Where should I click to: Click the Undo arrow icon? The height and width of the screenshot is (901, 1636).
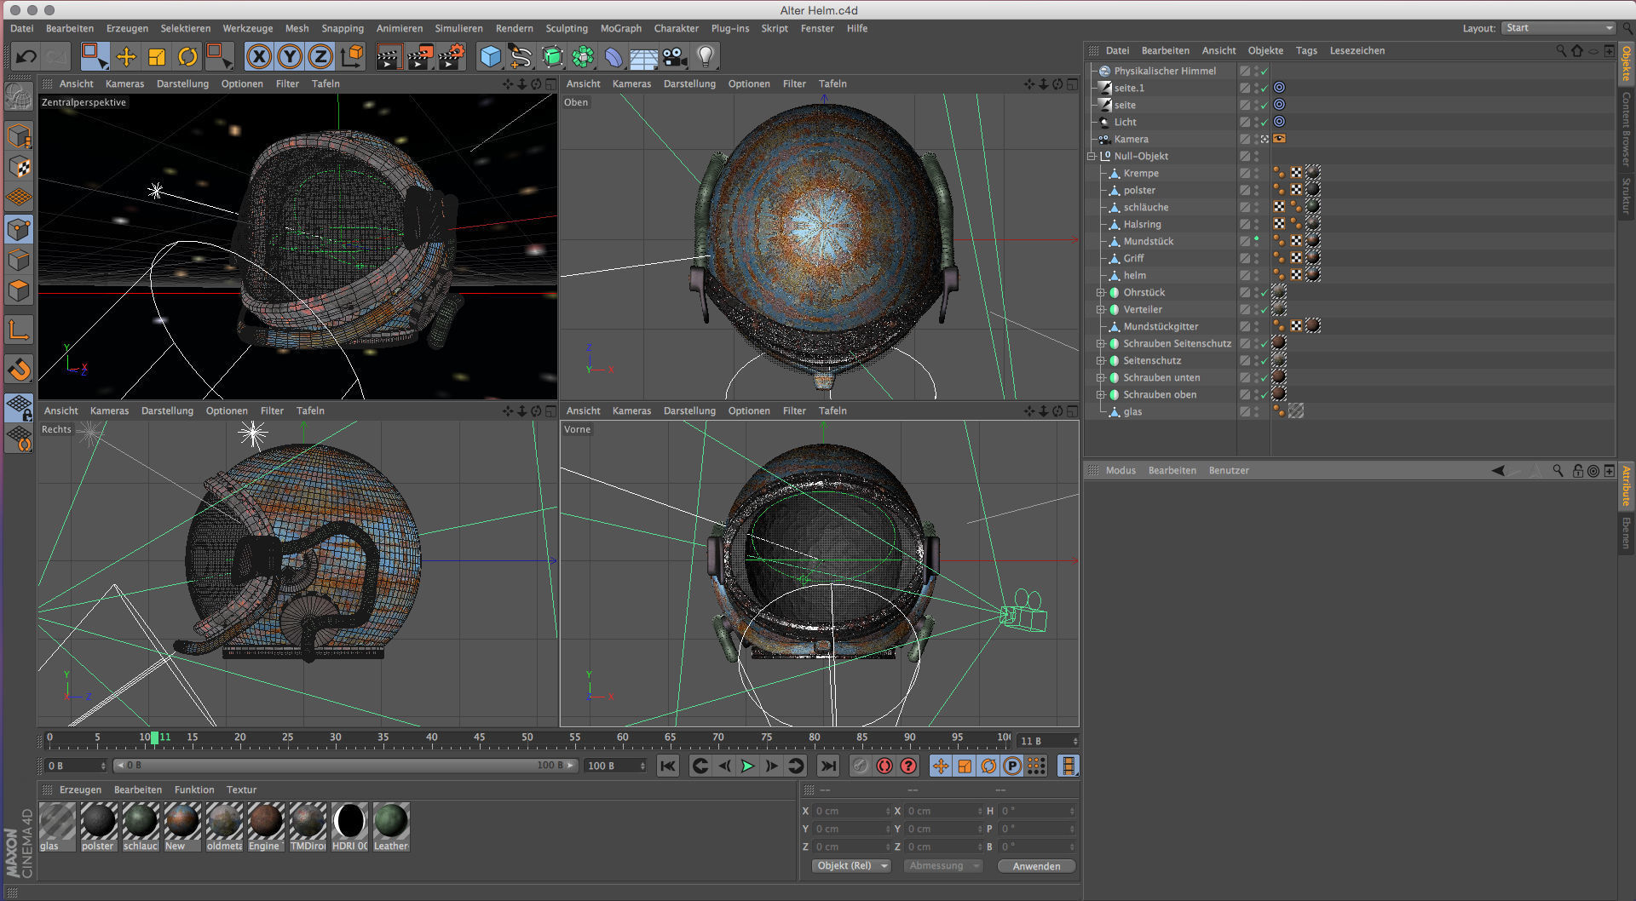(x=26, y=57)
